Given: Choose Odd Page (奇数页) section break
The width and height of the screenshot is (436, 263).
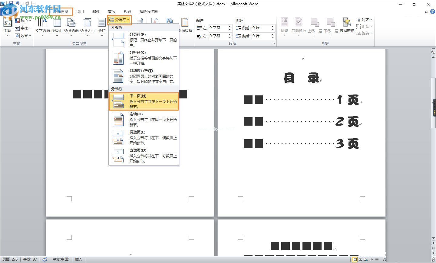Looking at the screenshot, I should [144, 156].
